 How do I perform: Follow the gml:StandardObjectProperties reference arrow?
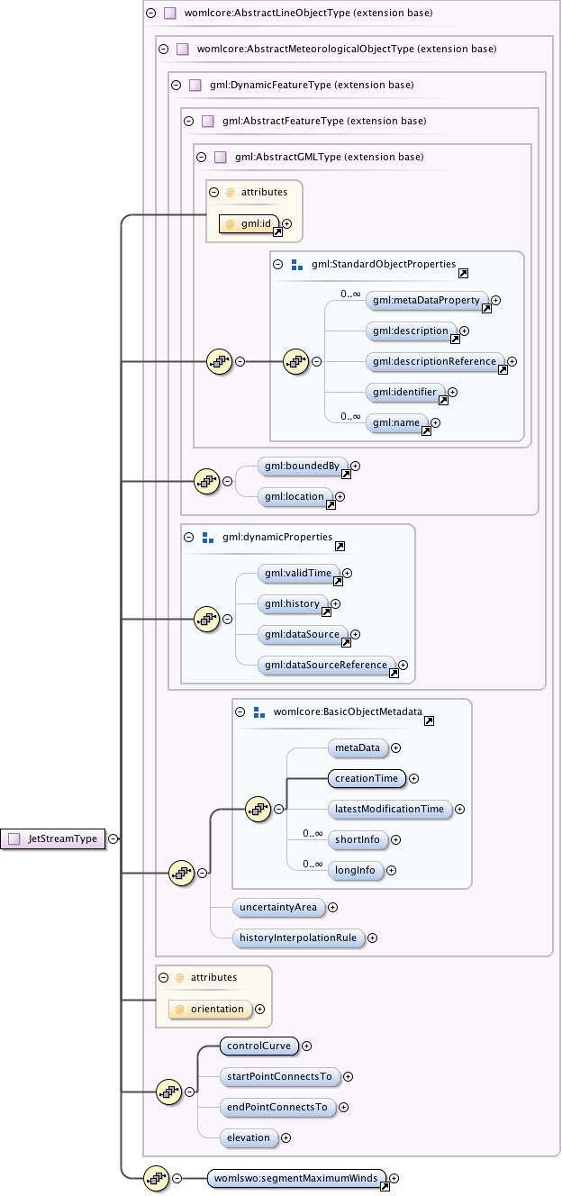[463, 272]
